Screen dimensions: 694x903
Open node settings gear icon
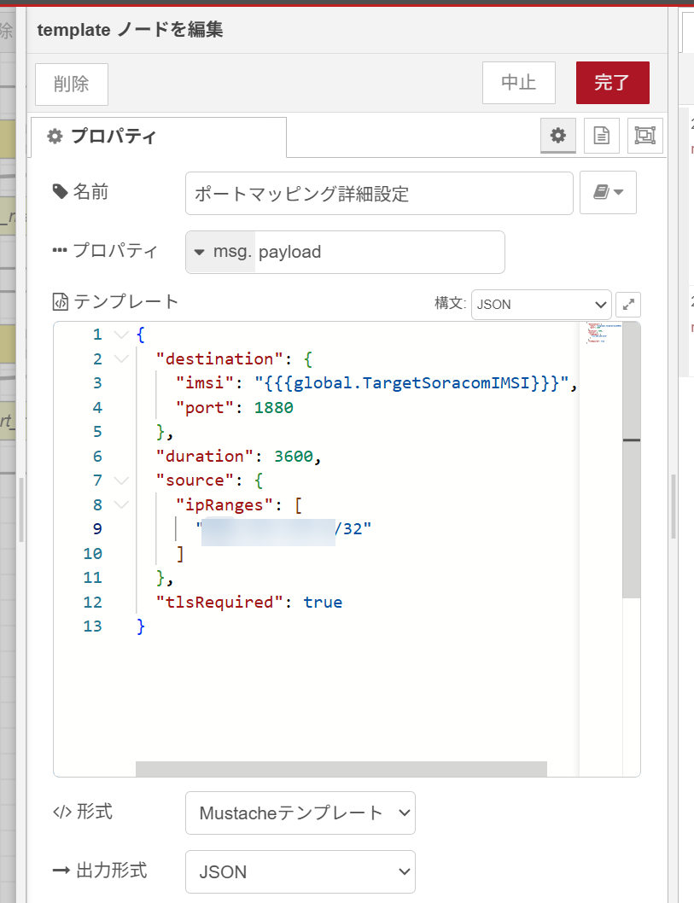557,136
